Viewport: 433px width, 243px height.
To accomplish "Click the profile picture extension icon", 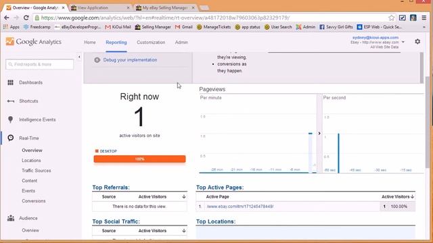I will click(413, 18).
